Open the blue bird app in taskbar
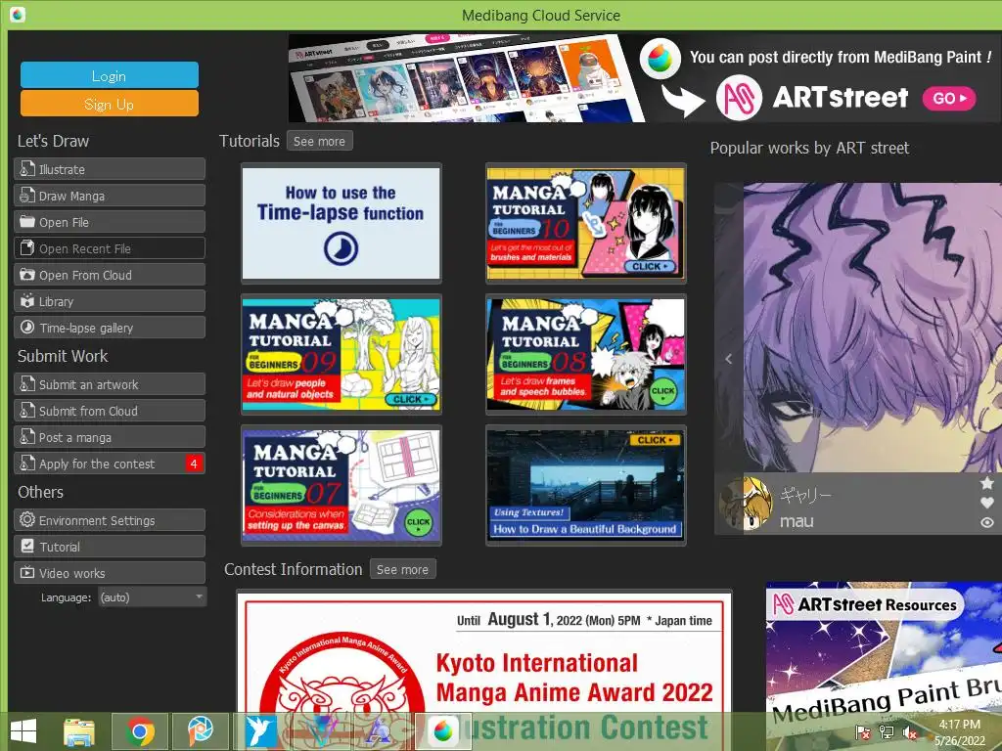 click(x=261, y=731)
